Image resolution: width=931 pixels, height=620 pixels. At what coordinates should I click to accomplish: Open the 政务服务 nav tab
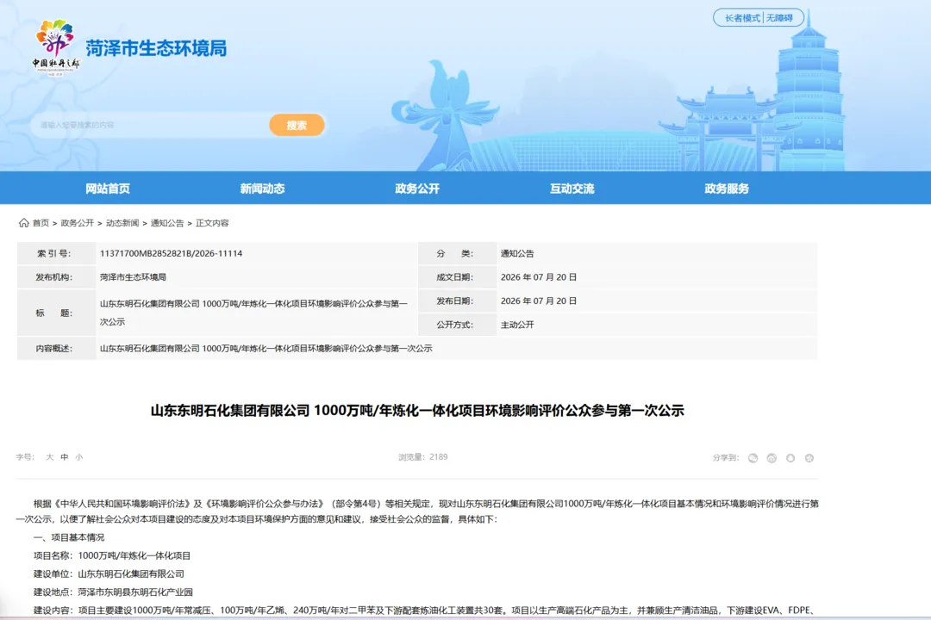[x=727, y=188]
